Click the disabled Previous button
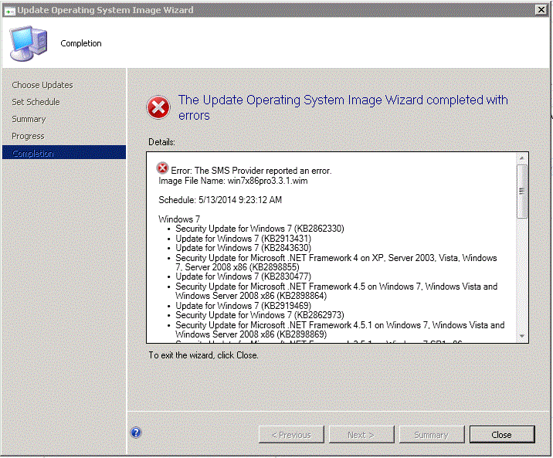This screenshot has width=553, height=458. point(291,435)
